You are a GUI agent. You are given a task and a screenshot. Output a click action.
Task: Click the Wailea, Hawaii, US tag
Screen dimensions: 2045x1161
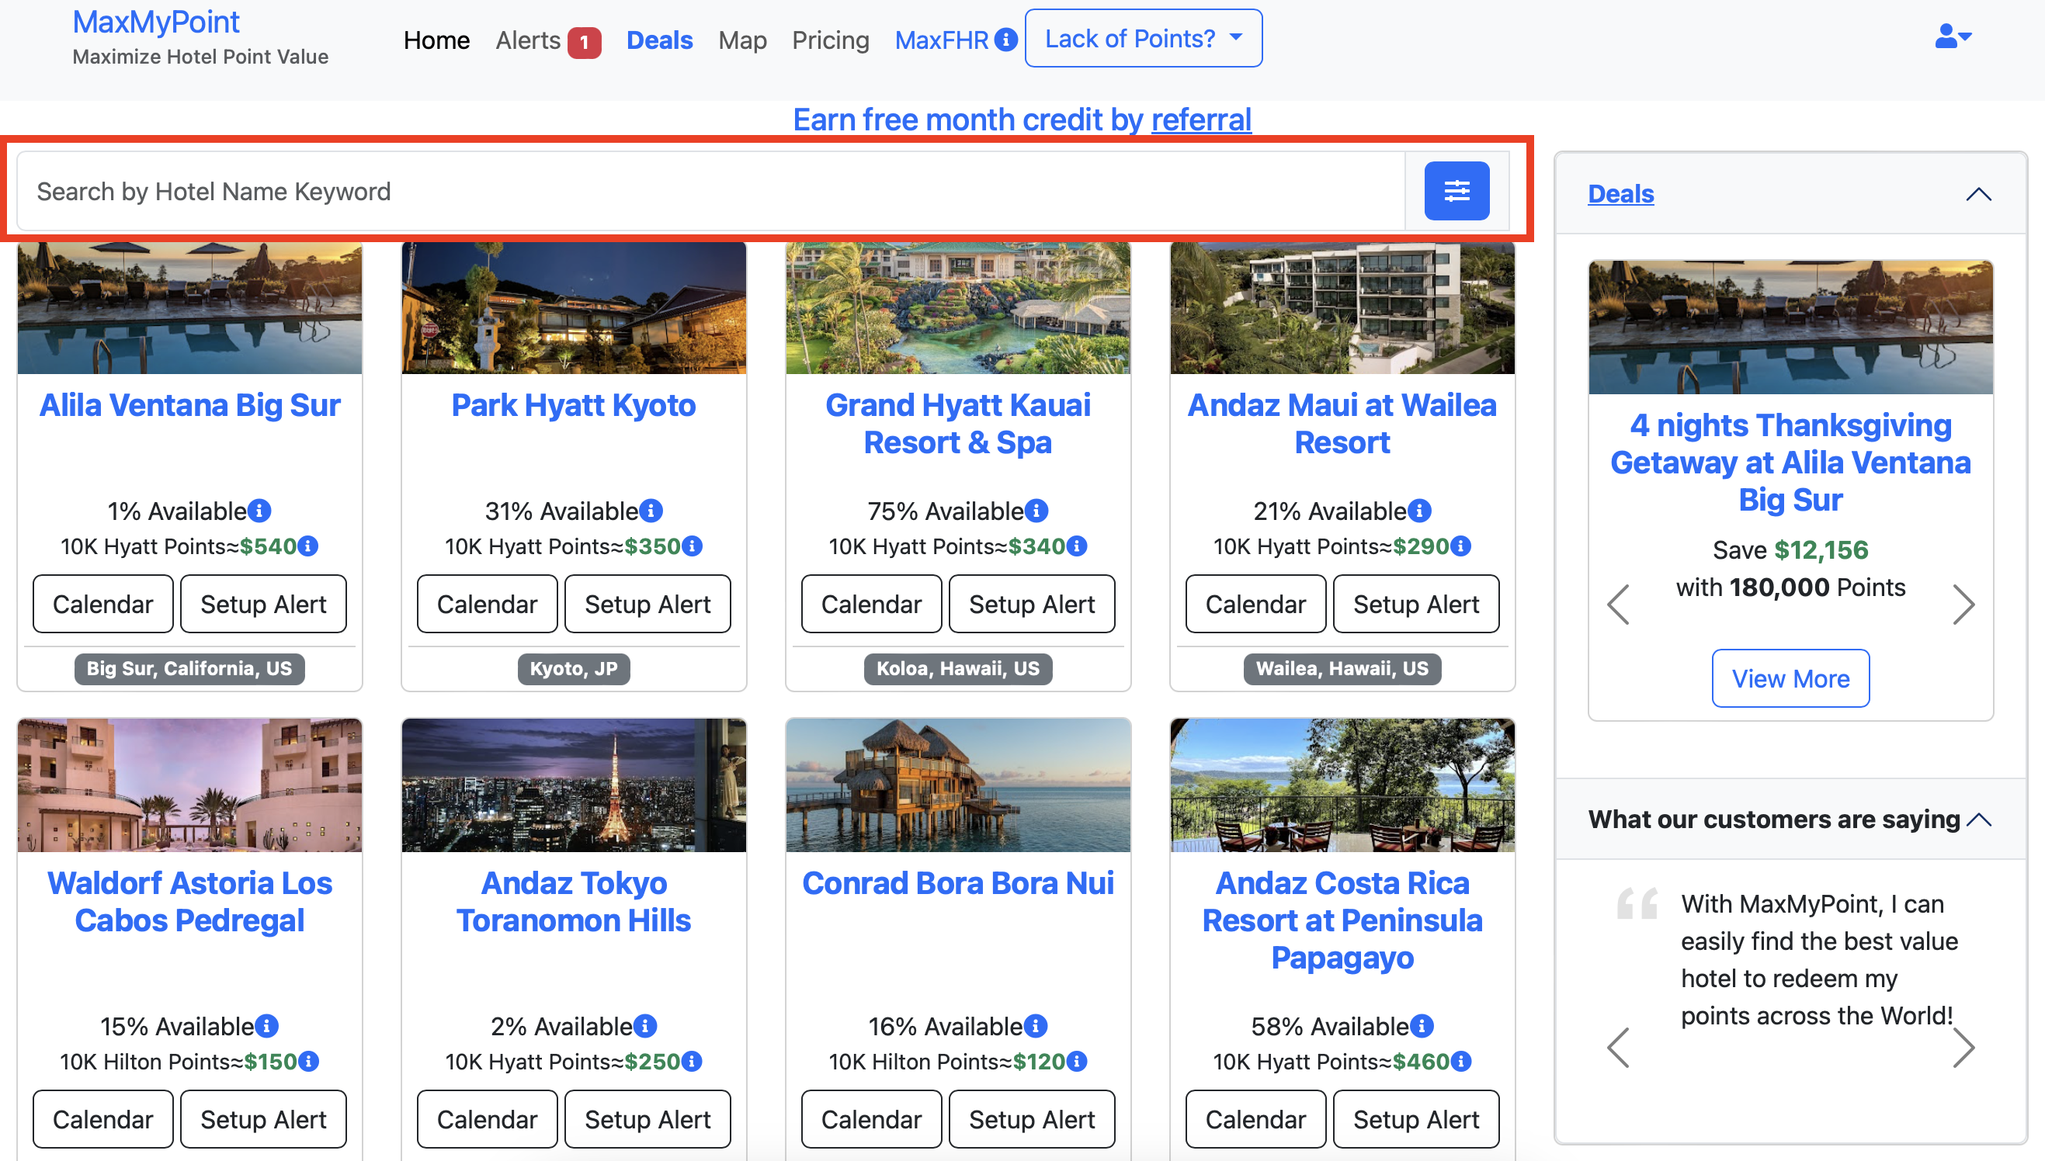(1342, 668)
